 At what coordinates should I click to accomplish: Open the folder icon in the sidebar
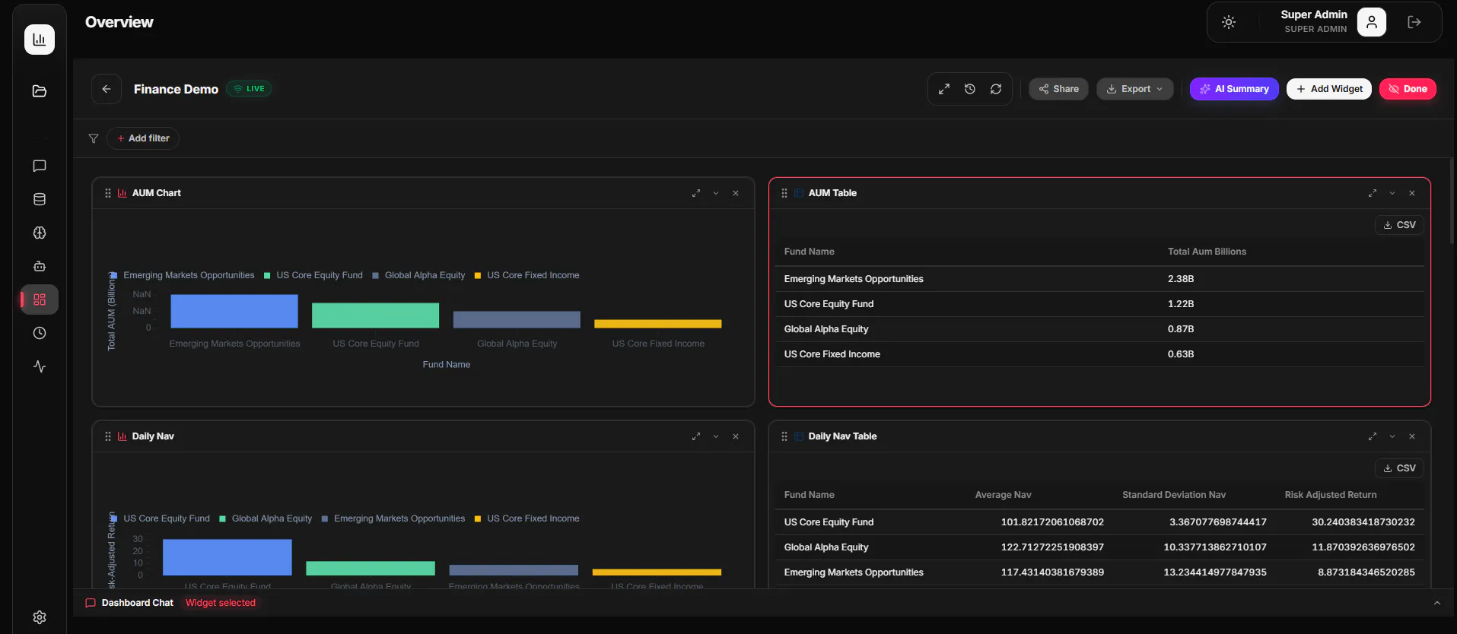[40, 91]
